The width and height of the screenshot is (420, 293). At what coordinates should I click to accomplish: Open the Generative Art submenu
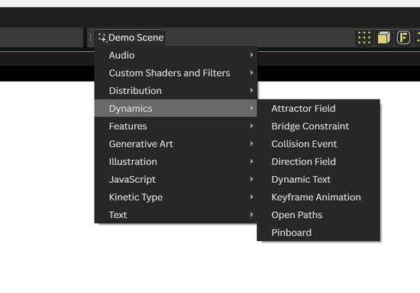176,144
